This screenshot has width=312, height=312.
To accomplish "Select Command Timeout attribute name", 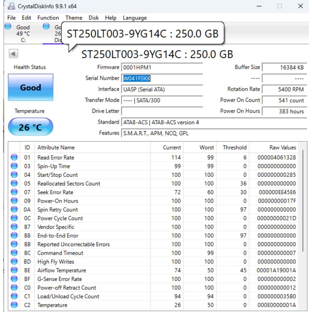I will (60, 253).
